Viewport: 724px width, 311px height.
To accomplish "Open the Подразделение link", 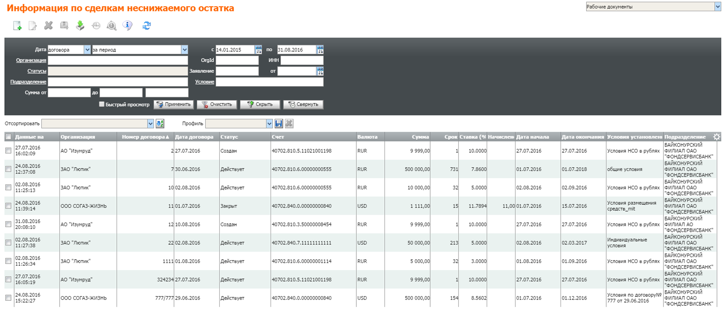I will click(x=28, y=82).
